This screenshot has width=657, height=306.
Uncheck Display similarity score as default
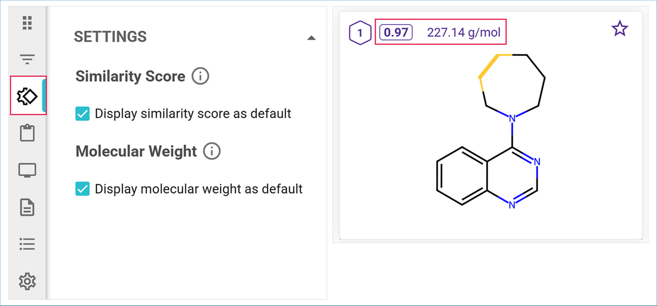tap(82, 113)
